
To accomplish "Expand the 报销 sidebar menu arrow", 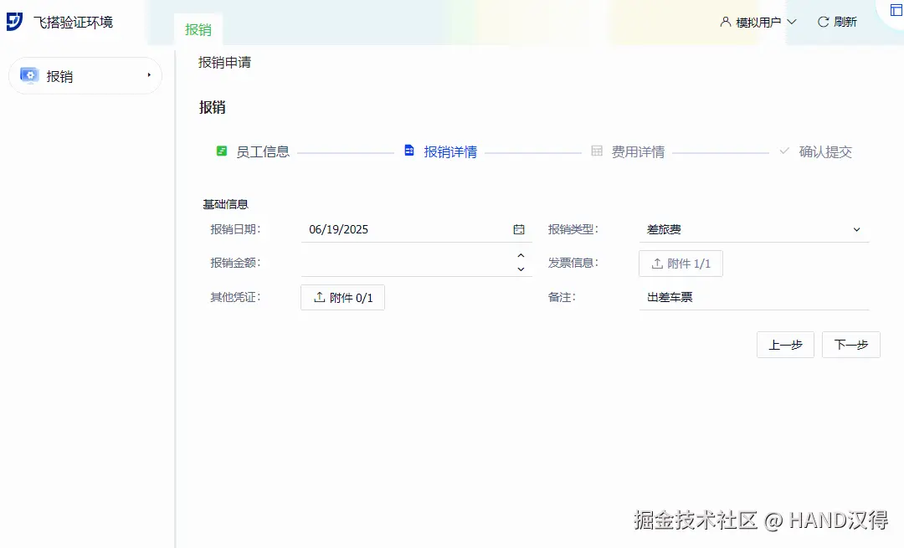I will click(x=149, y=75).
